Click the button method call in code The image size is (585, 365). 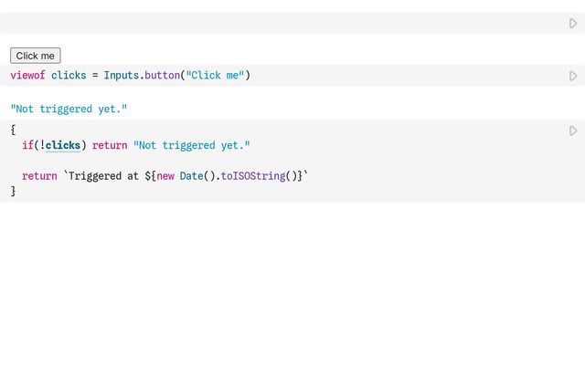coord(161,76)
